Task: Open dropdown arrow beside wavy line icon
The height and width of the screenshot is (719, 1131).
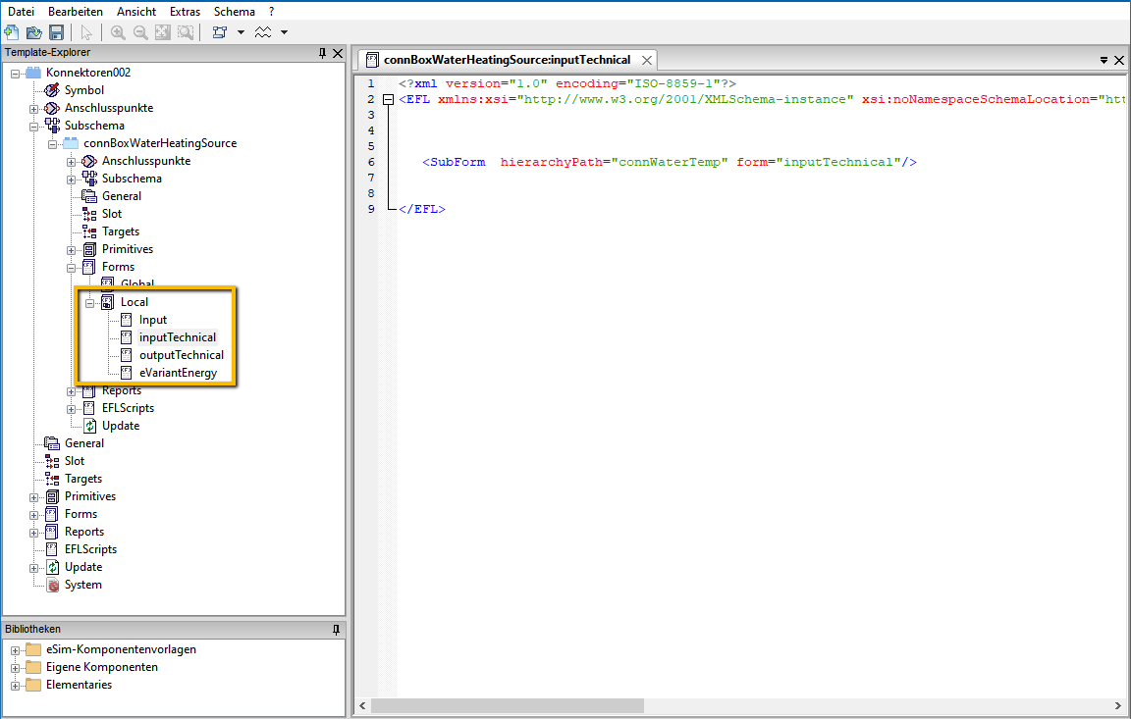Action: [284, 32]
